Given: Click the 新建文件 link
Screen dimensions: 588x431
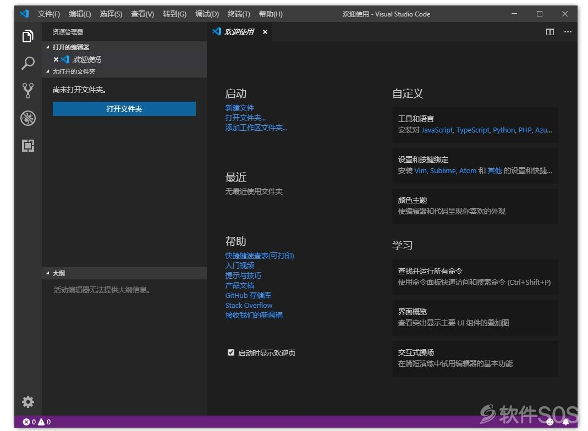Looking at the screenshot, I should pyautogui.click(x=240, y=108).
